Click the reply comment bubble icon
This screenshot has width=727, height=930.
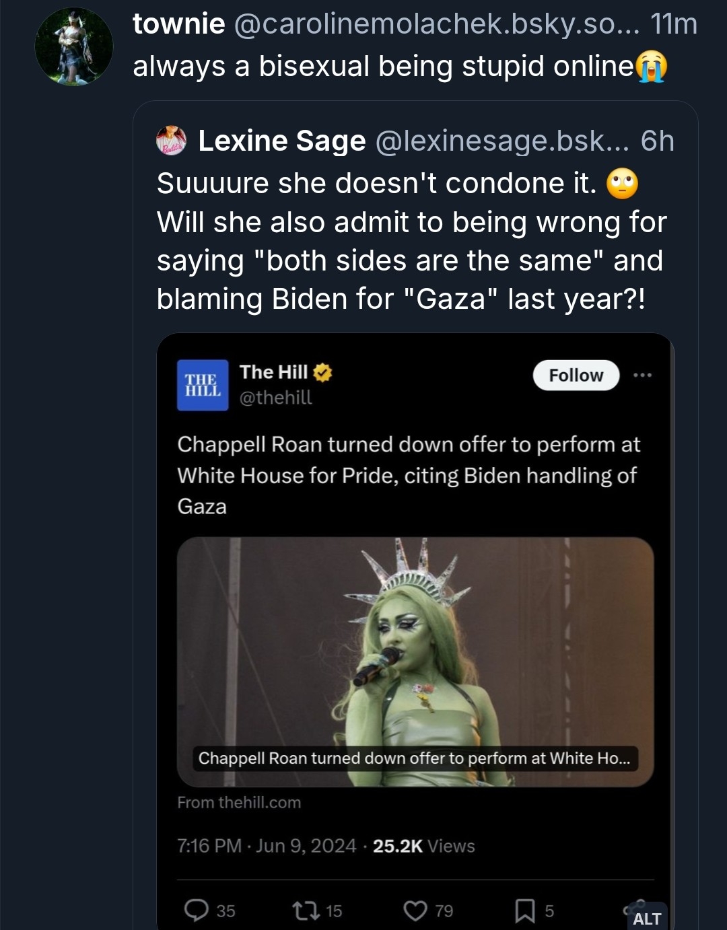tap(197, 910)
